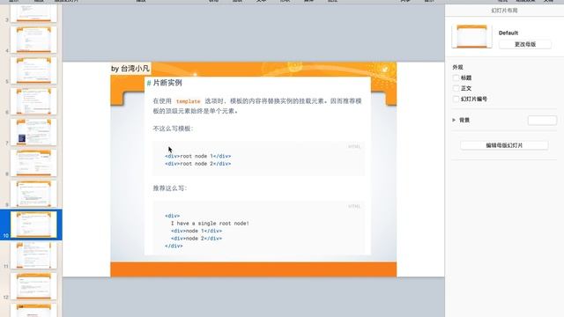The width and height of the screenshot is (564, 317).
Task: Select slide 5 thumbnail in navigator
Action: 33,70
